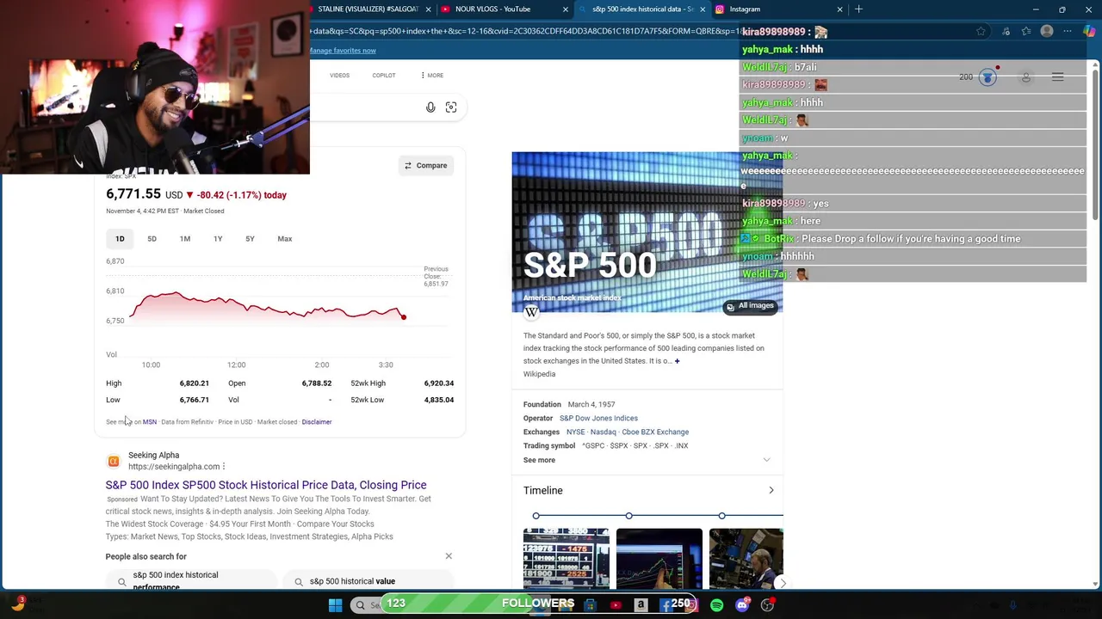Open the NYSE exchange link
The width and height of the screenshot is (1102, 619).
pyautogui.click(x=575, y=432)
